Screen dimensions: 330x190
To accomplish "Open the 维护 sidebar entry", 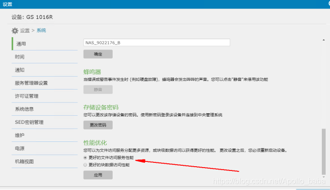I will point(44,135).
